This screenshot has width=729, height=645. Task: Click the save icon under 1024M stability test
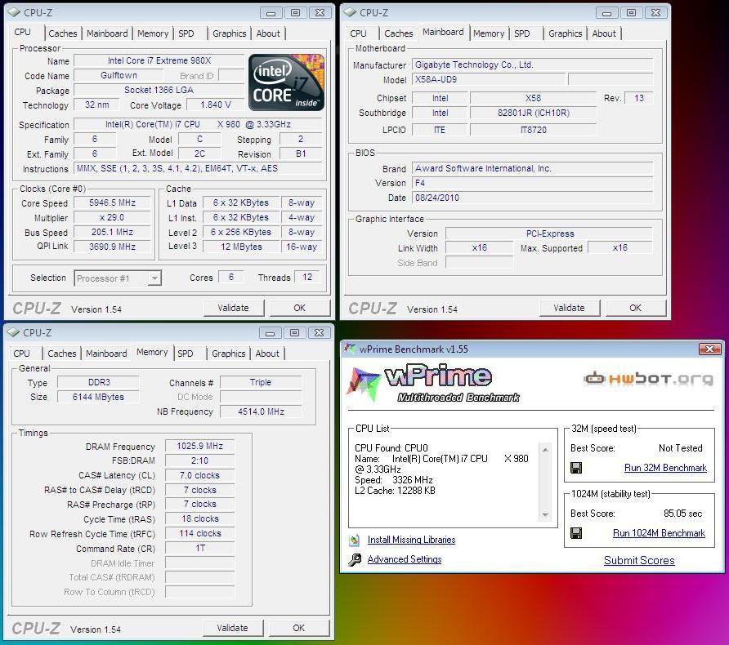pyautogui.click(x=576, y=533)
